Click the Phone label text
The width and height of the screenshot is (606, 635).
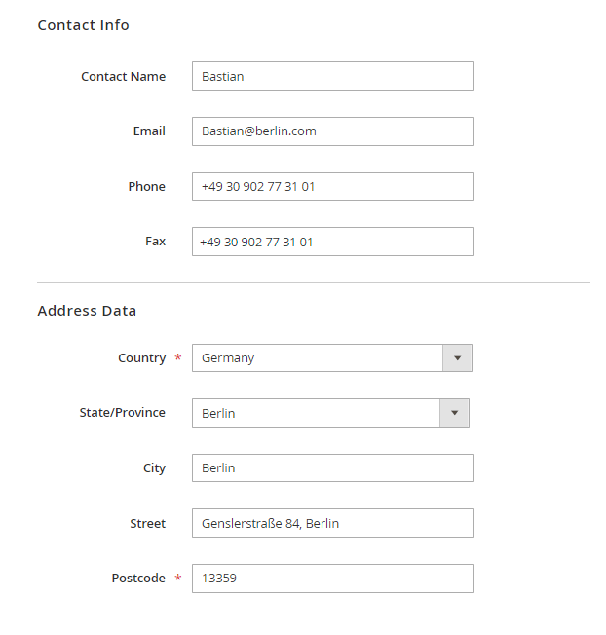(x=146, y=187)
